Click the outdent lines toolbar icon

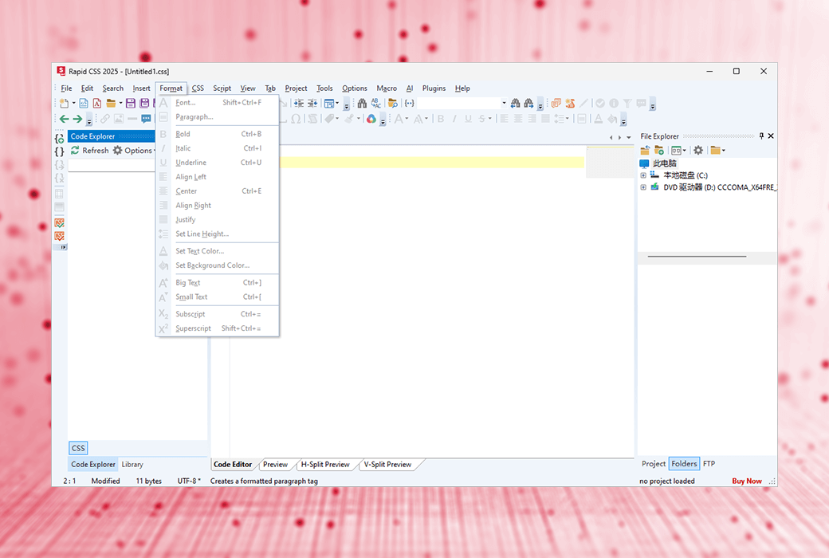click(x=312, y=103)
